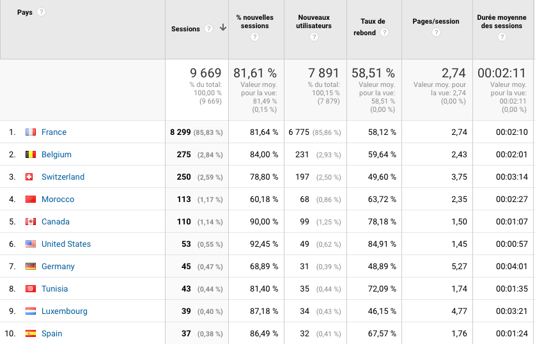This screenshot has height=344, width=535.
Task: Select overall duration 00:02:11
Action: (x=502, y=73)
